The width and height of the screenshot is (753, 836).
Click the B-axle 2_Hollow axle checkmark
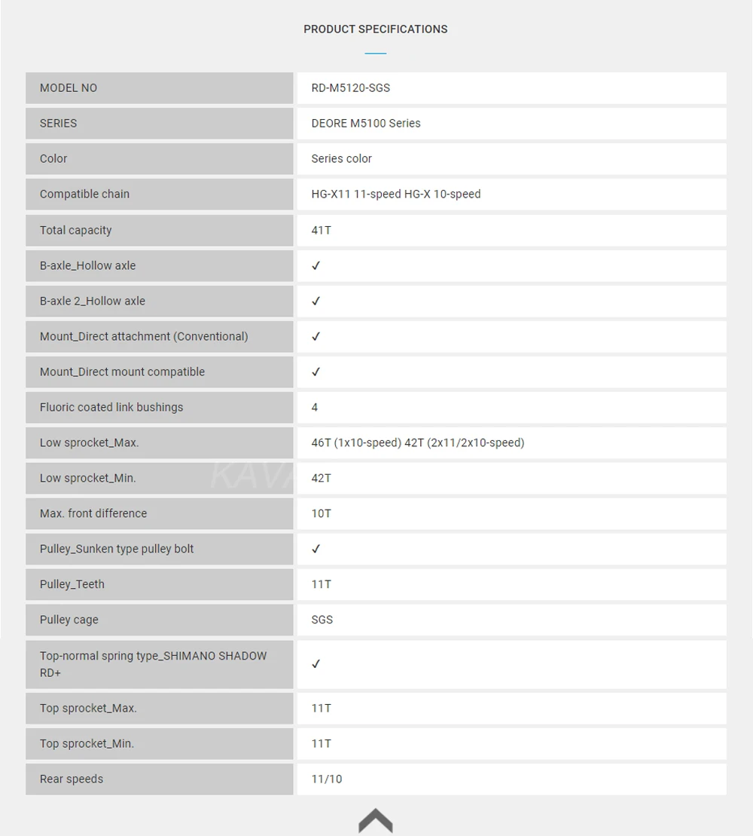(x=316, y=301)
